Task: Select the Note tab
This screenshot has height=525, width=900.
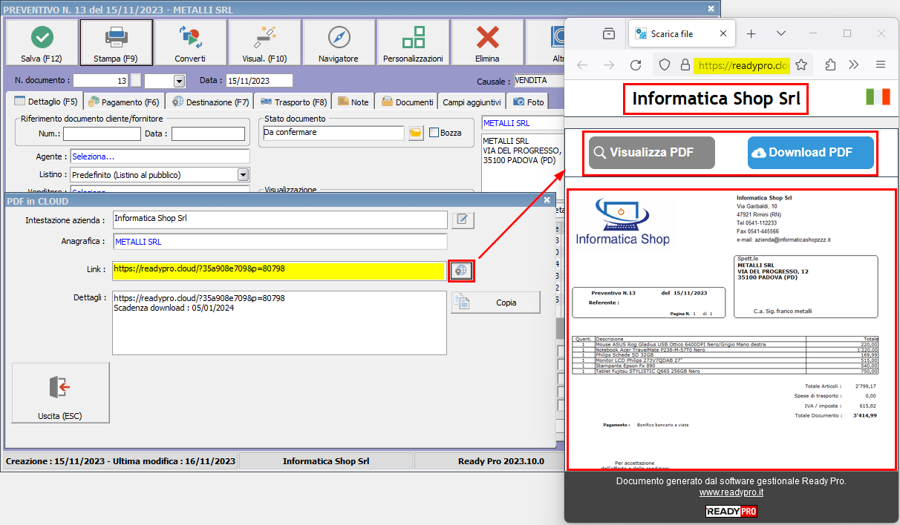Action: pyautogui.click(x=353, y=102)
